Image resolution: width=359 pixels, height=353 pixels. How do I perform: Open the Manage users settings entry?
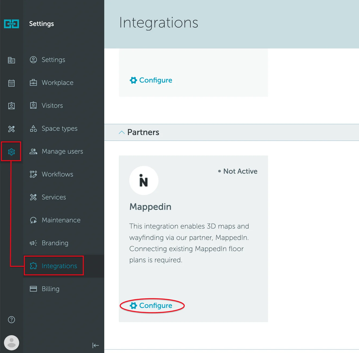click(x=62, y=151)
